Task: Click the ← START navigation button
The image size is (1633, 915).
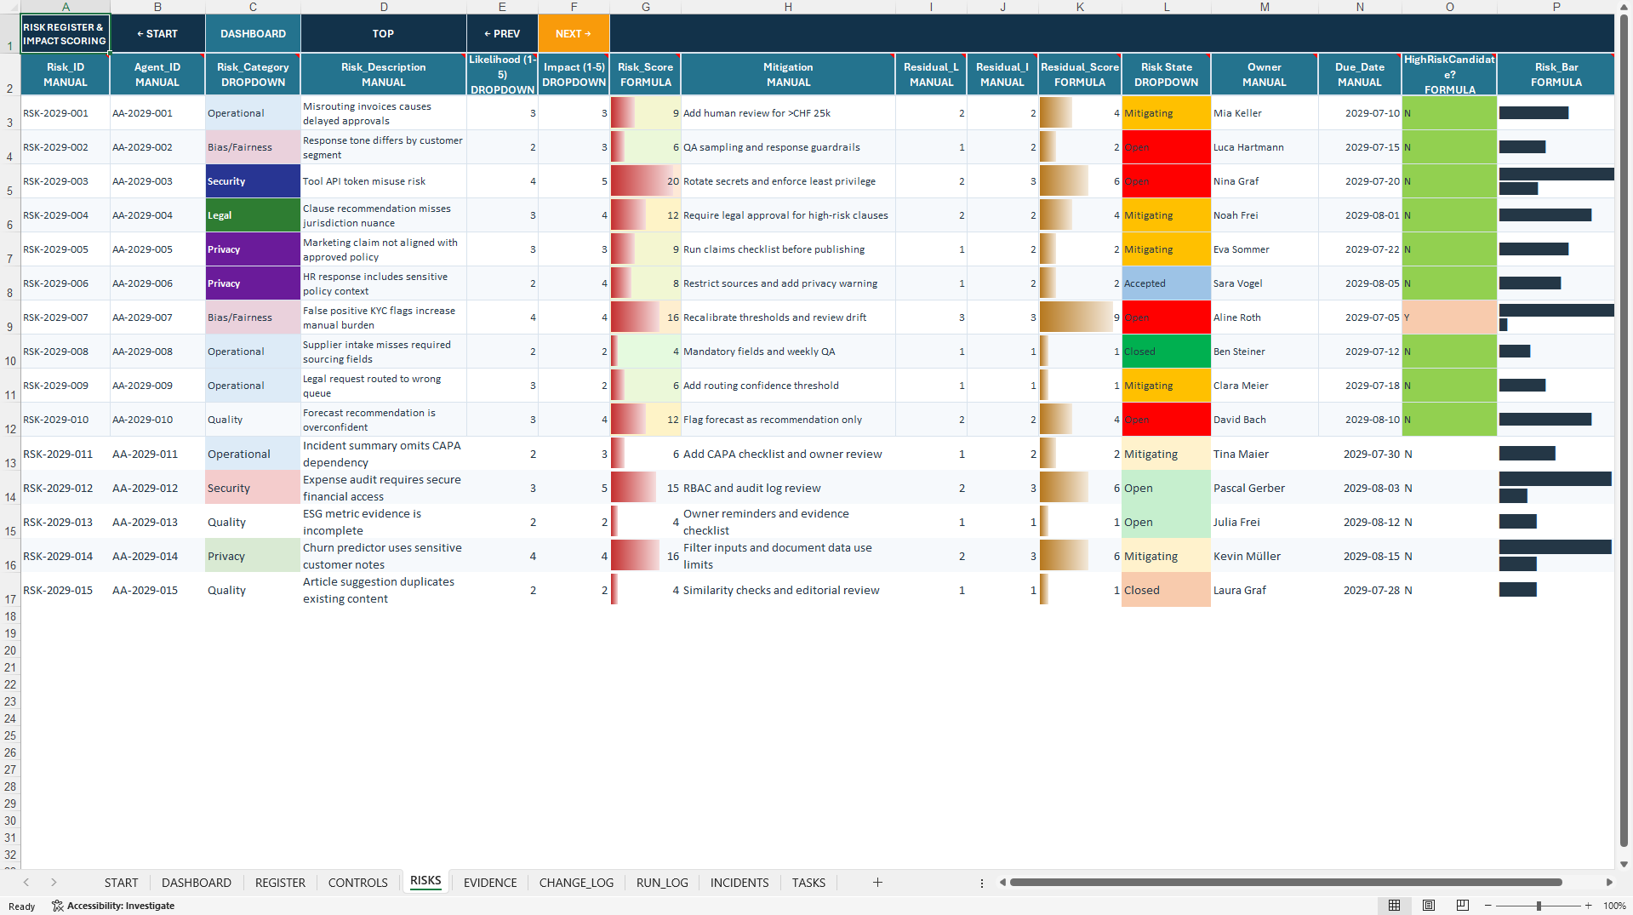Action: pyautogui.click(x=157, y=34)
